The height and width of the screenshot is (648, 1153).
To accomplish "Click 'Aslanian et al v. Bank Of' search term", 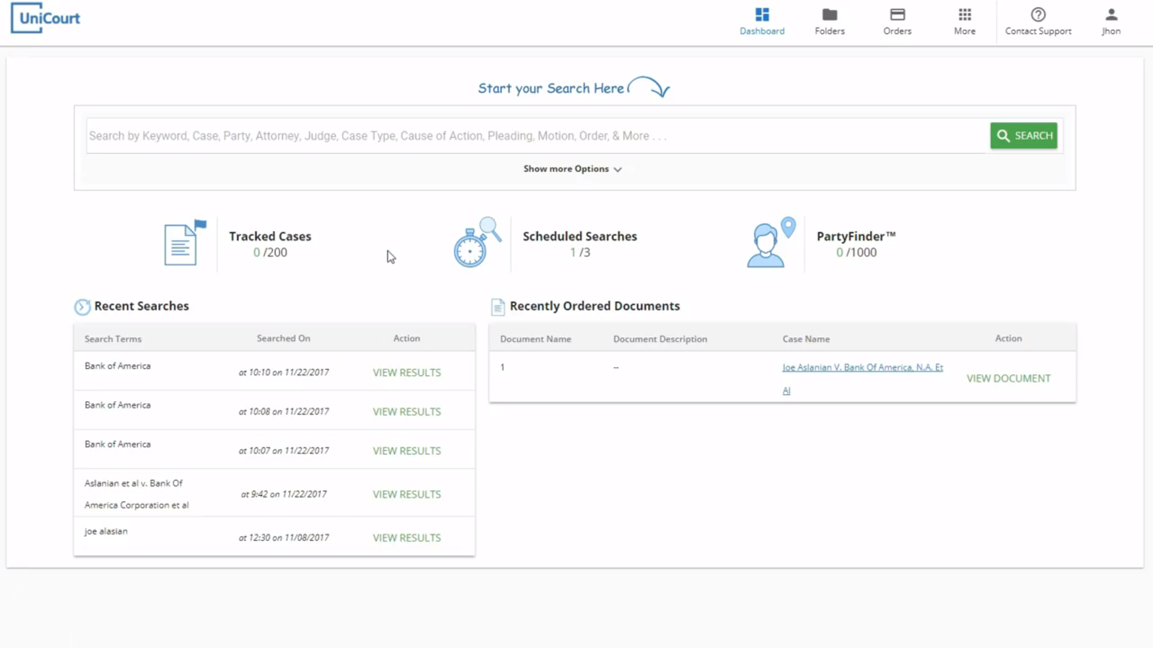I will [133, 483].
